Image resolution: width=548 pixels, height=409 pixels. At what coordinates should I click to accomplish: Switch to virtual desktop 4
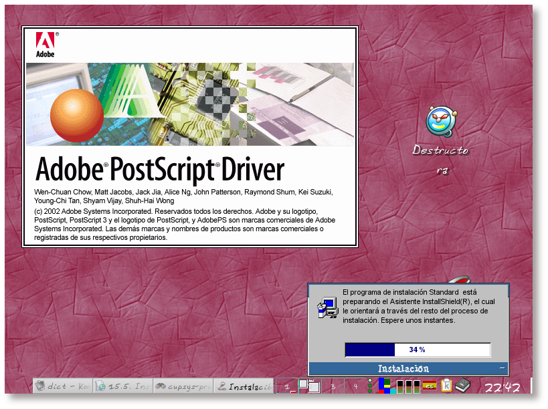[x=355, y=386]
